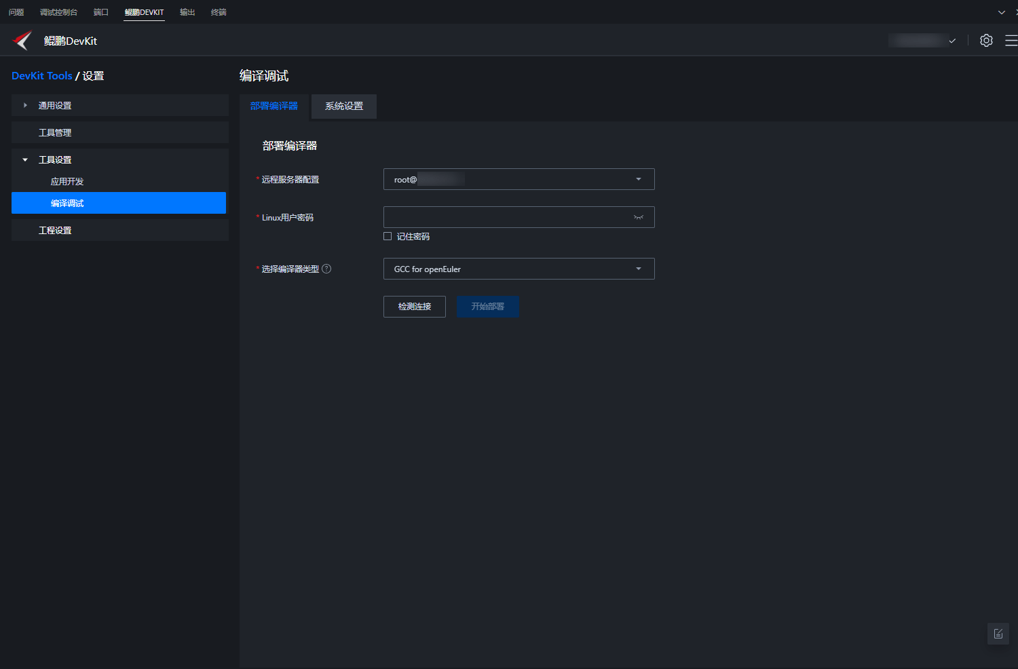Enable the 记住密码 checkbox
Viewport: 1018px width, 669px height.
[x=388, y=236]
